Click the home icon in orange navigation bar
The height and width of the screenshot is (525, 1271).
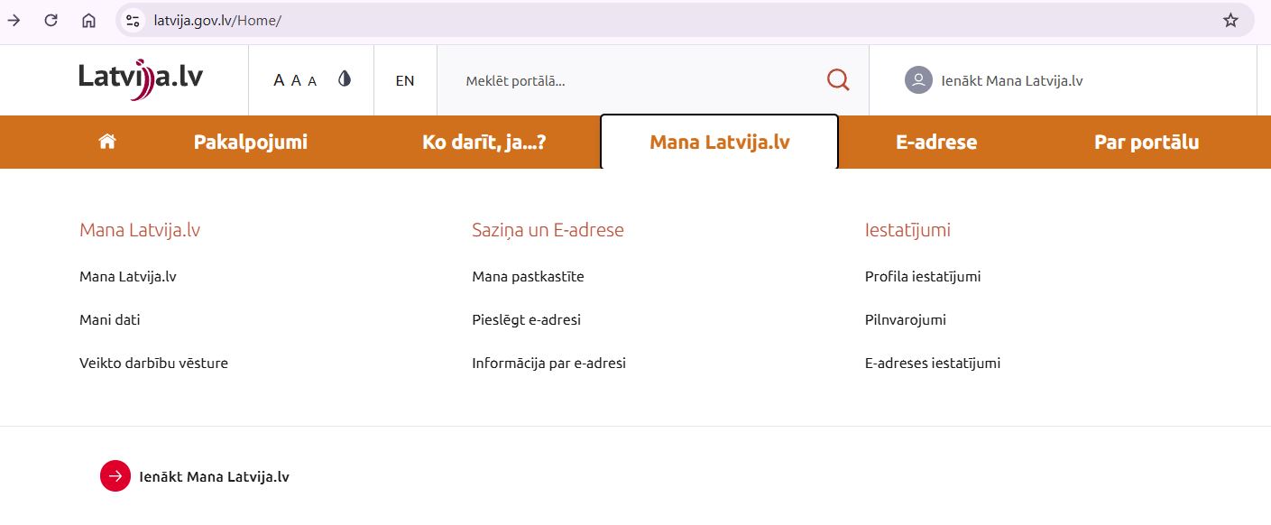click(x=107, y=142)
